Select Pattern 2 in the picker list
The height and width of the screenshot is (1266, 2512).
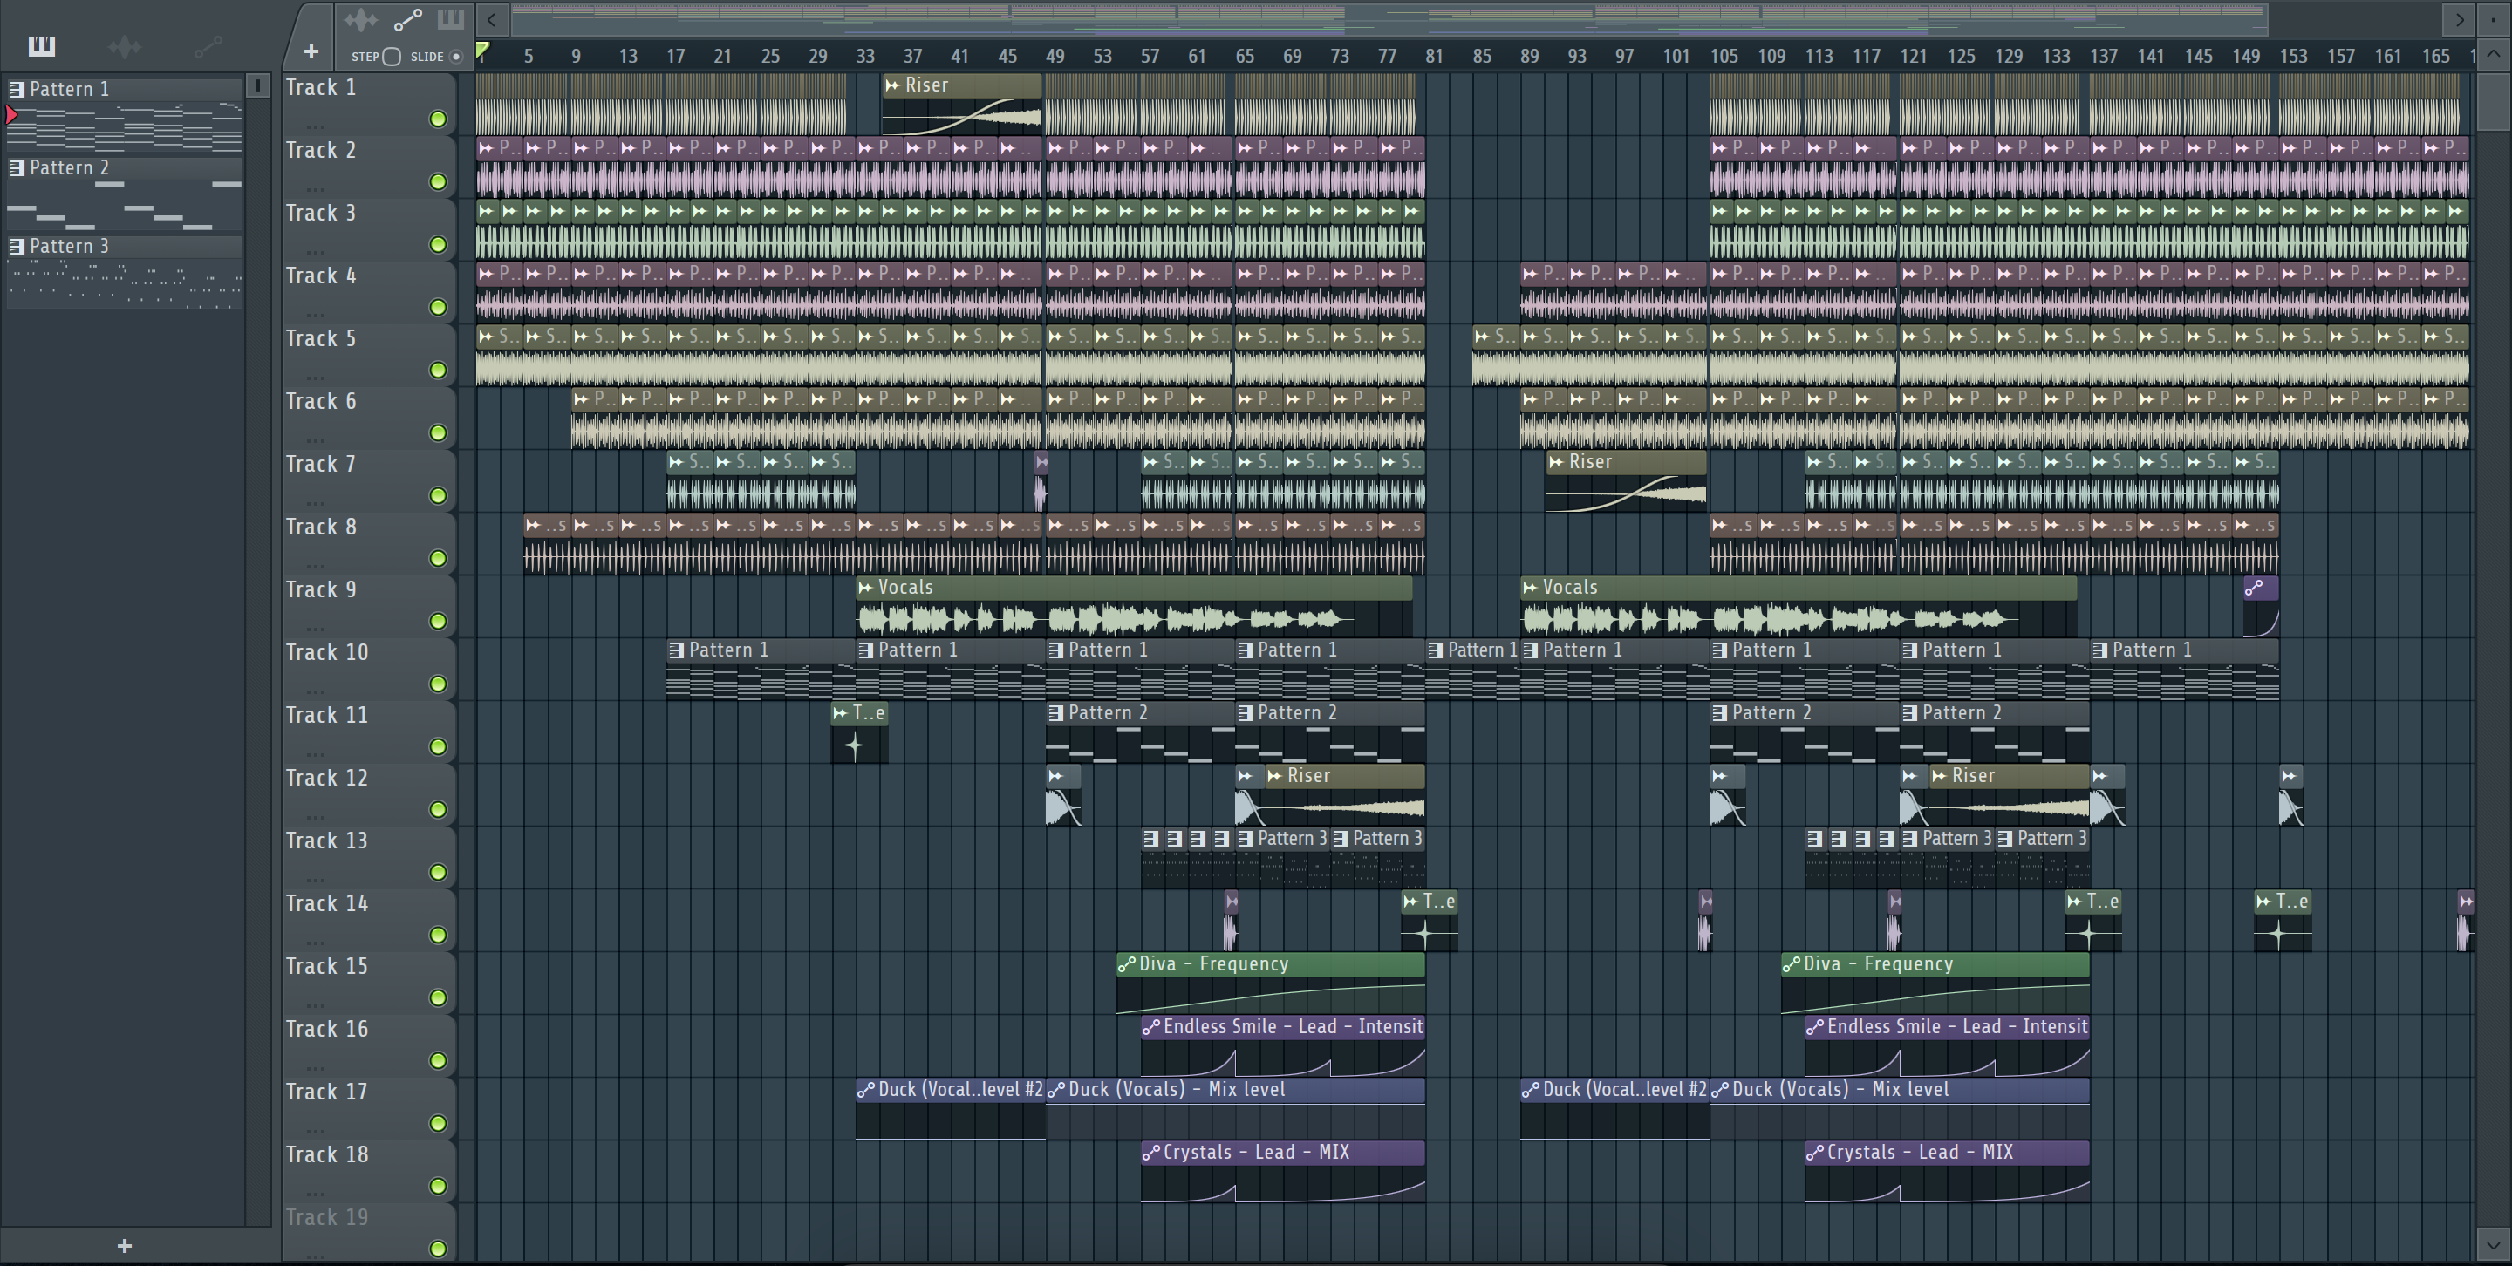(x=124, y=167)
